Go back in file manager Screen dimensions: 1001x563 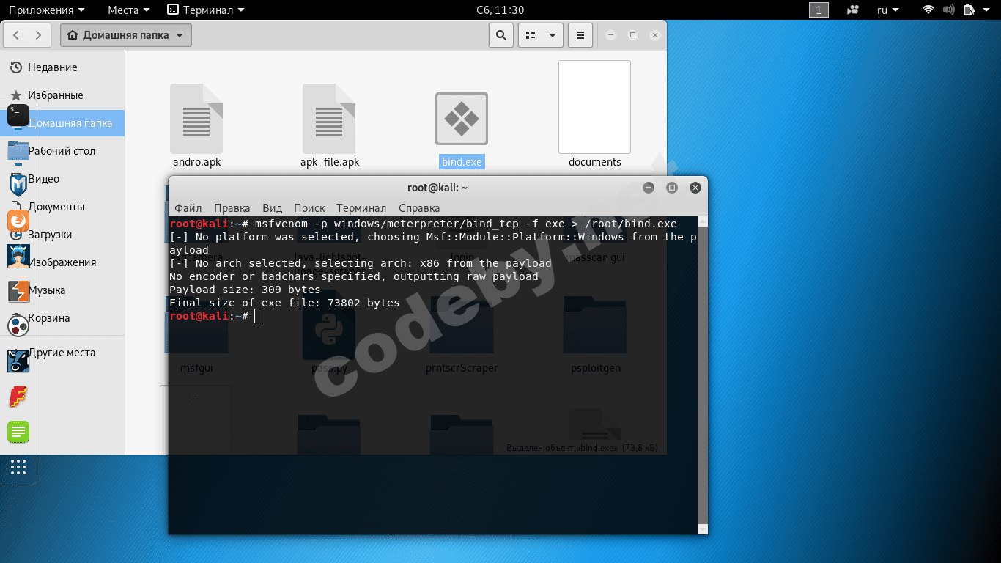coord(17,34)
